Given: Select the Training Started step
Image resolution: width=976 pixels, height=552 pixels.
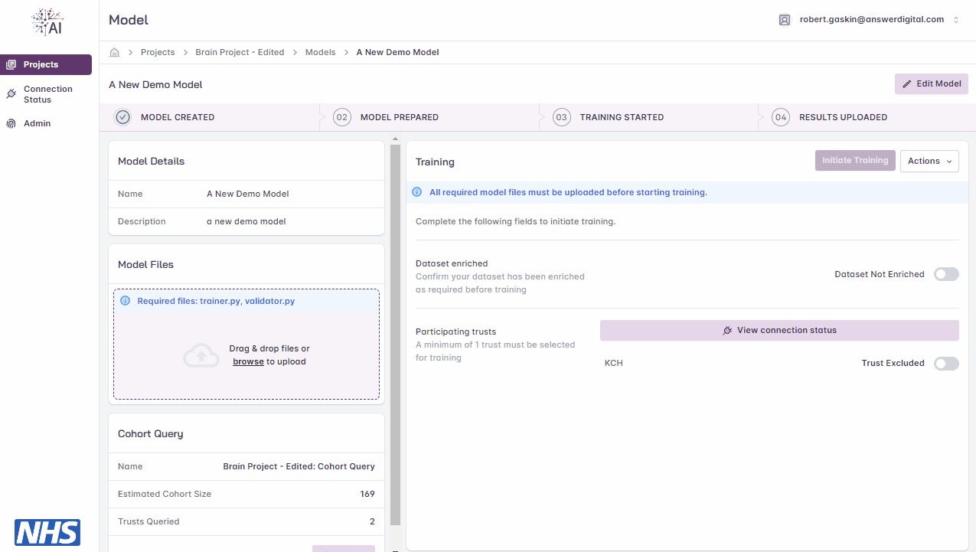Looking at the screenshot, I should [x=622, y=117].
